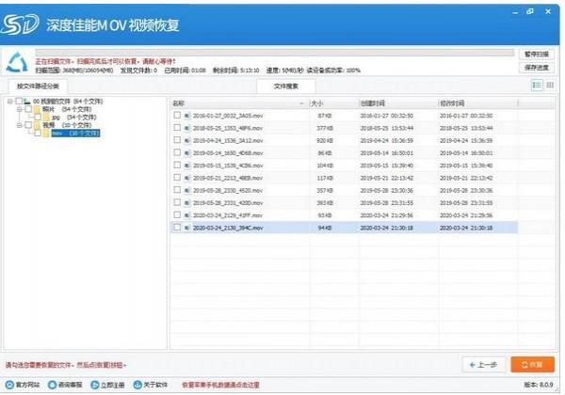Screen dimensions: 565x395
Task: Tick the checkbox for 2019-04-24_1536_3A12.mov
Action: (177, 139)
